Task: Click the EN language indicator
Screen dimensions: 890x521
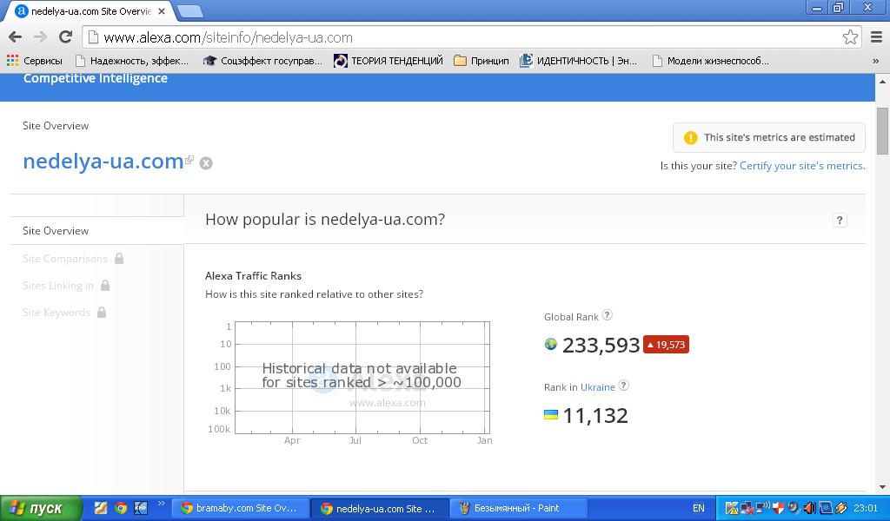Action: (x=698, y=508)
